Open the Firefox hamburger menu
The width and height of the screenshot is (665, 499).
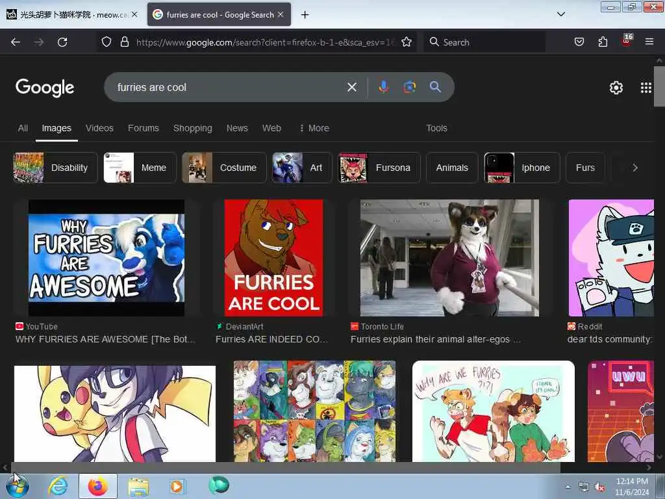point(649,42)
